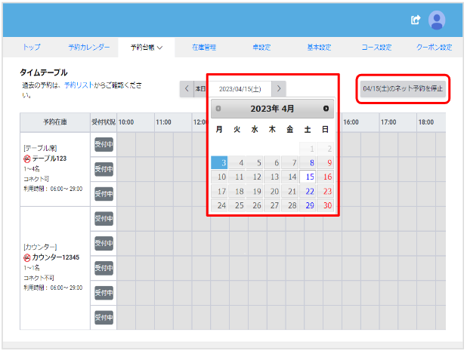Click the 予約在庫 column header

pos(55,122)
